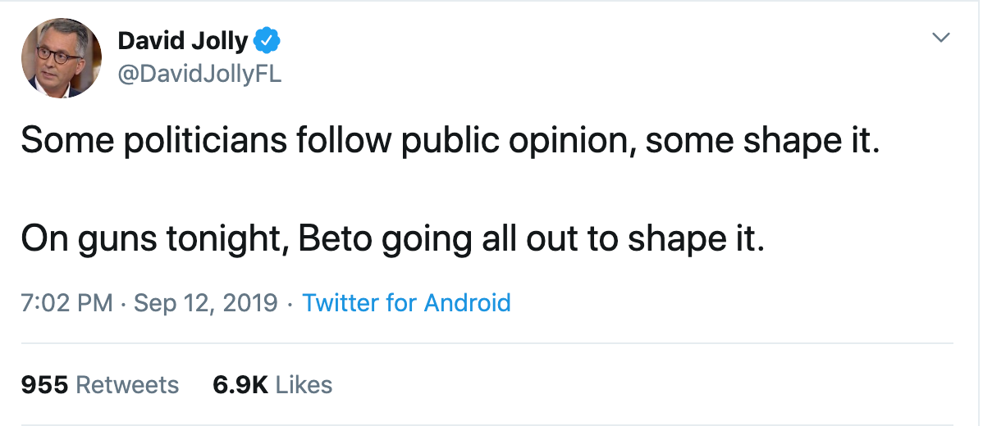983x426 pixels.
Task: Click the Sep 12, 2019 date text
Action: (206, 302)
